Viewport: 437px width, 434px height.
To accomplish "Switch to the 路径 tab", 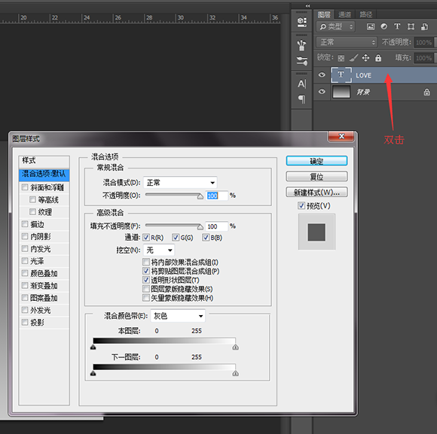I will pos(366,14).
